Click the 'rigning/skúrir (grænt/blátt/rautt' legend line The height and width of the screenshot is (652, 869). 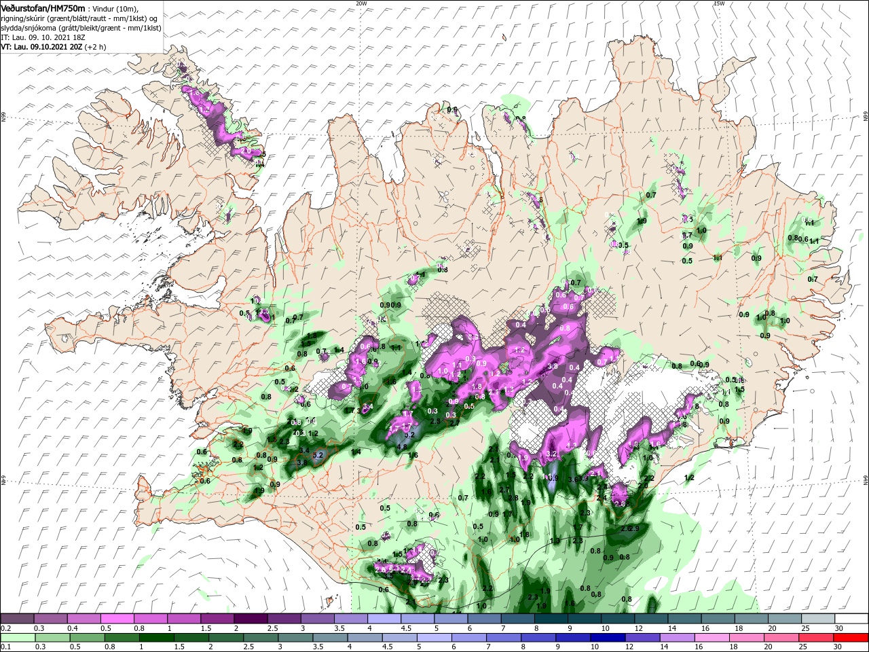click(79, 18)
